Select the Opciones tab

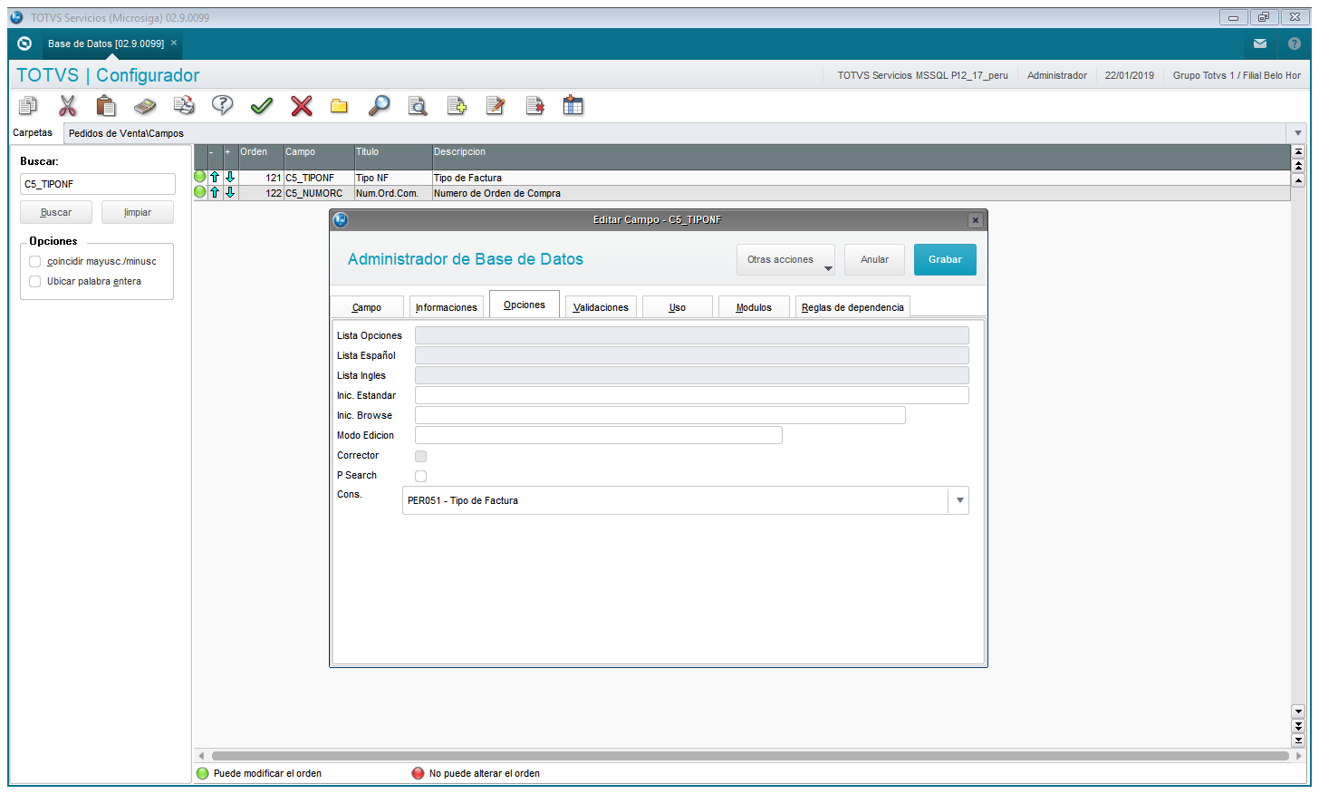point(525,305)
